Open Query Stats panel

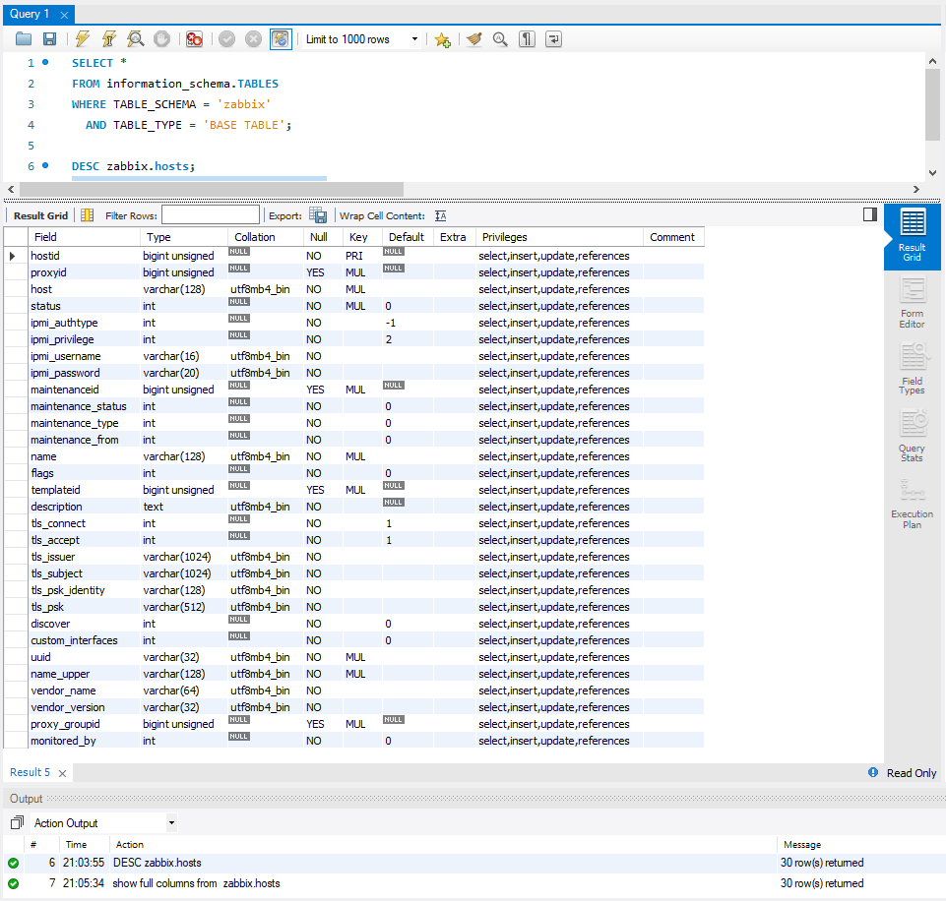913,436
